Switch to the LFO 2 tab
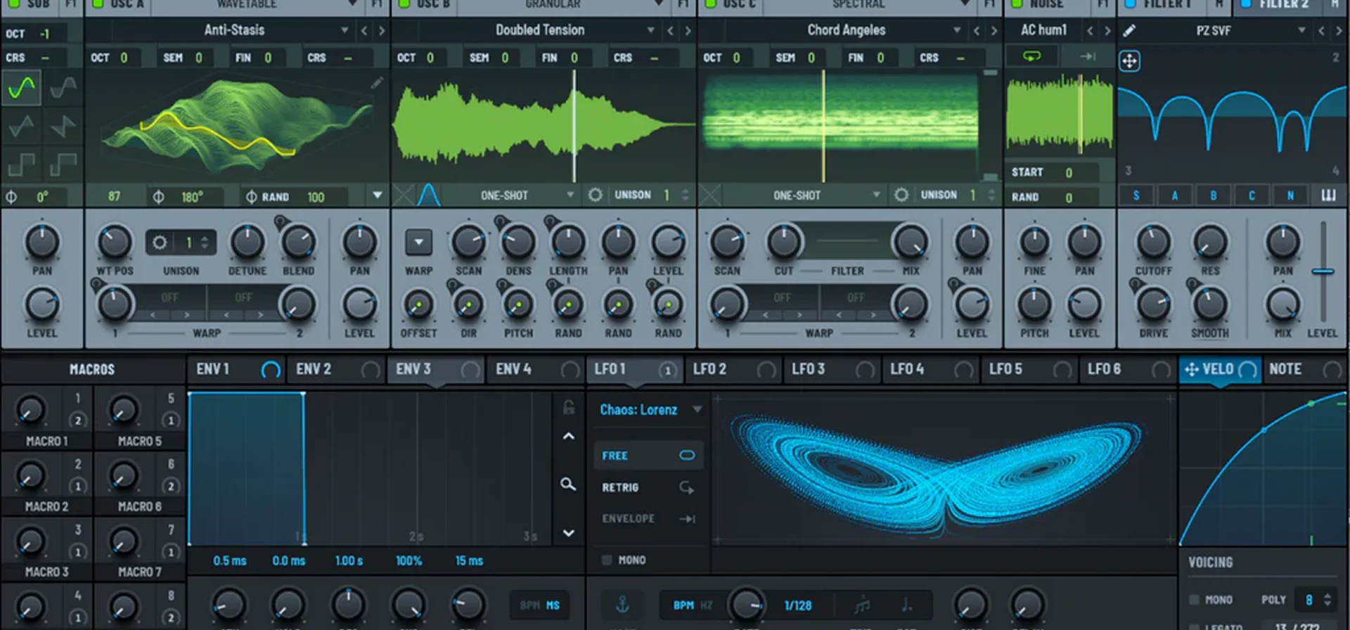Screen dimensions: 1350x630 (734, 369)
